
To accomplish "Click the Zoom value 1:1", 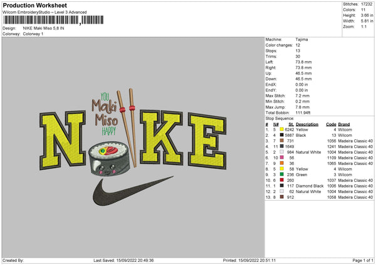I will tap(363, 26).
